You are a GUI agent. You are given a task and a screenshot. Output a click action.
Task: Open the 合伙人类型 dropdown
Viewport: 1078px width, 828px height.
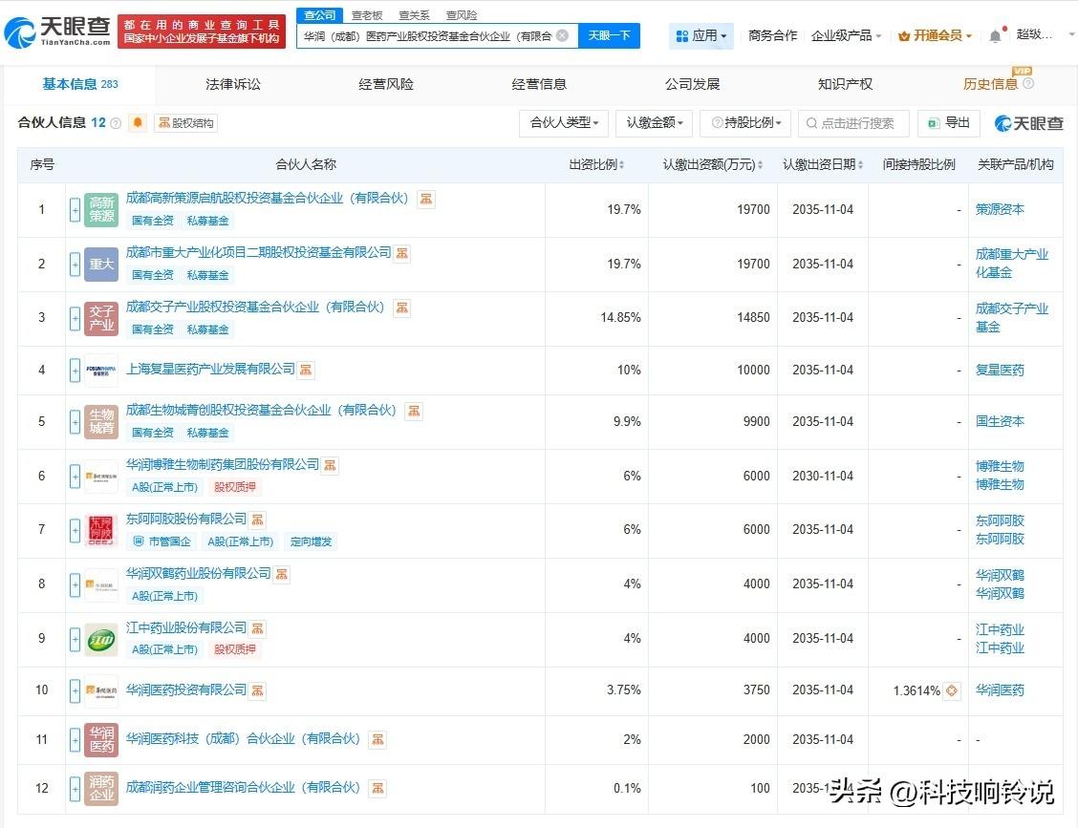(563, 124)
